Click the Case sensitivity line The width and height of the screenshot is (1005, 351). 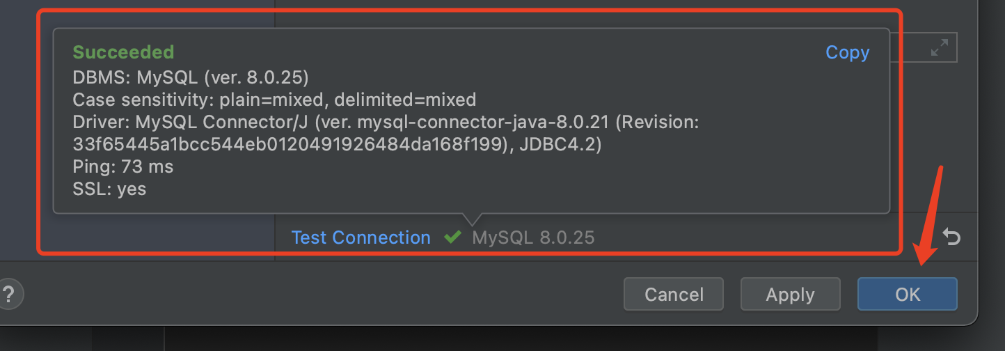tap(274, 99)
